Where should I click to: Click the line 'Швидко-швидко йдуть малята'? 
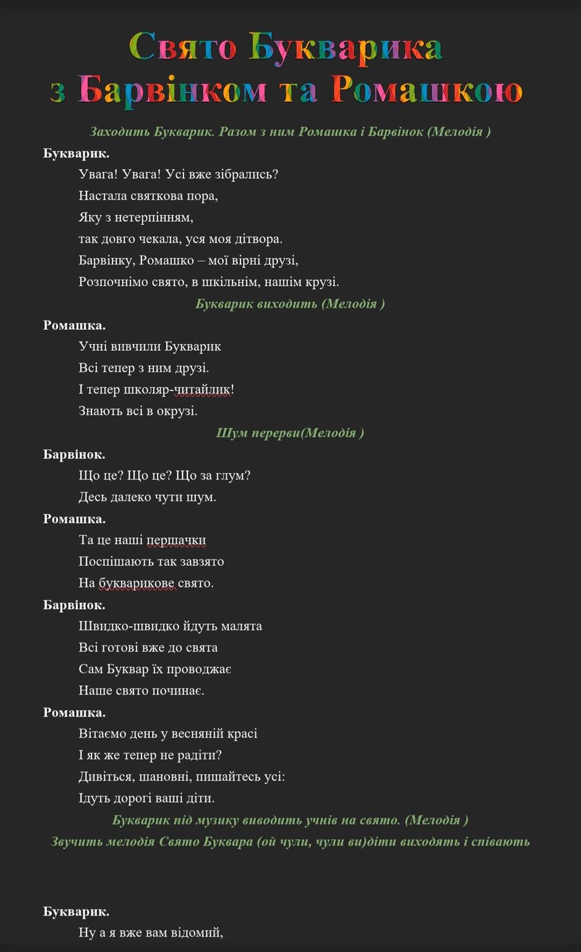click(170, 626)
